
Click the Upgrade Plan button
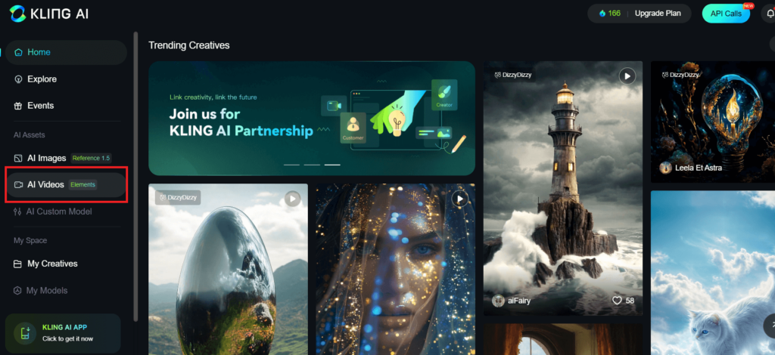tap(658, 14)
